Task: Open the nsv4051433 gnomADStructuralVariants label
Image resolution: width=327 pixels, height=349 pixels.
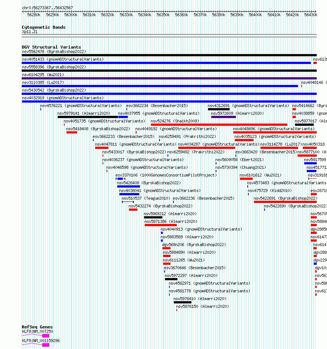Action: (63, 60)
